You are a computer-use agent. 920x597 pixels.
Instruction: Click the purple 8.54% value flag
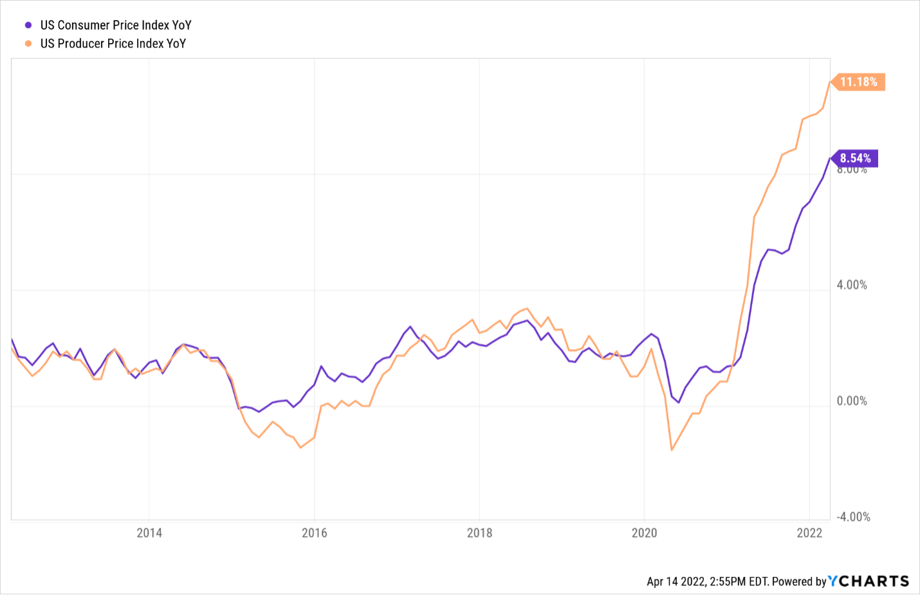[855, 158]
